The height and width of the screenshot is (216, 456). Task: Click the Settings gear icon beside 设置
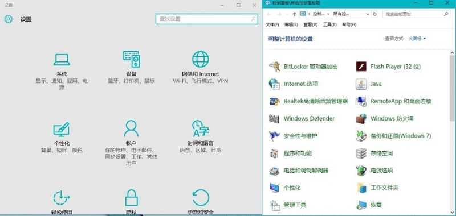coord(9,19)
